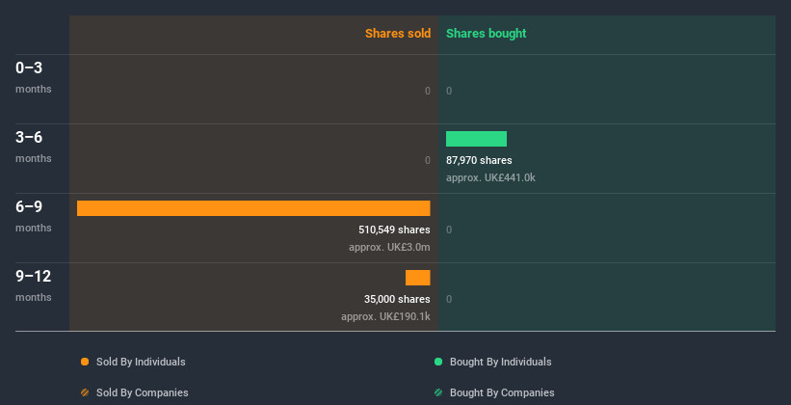
Task: Click the zero bought value in 0–3 months row
Action: coord(449,91)
